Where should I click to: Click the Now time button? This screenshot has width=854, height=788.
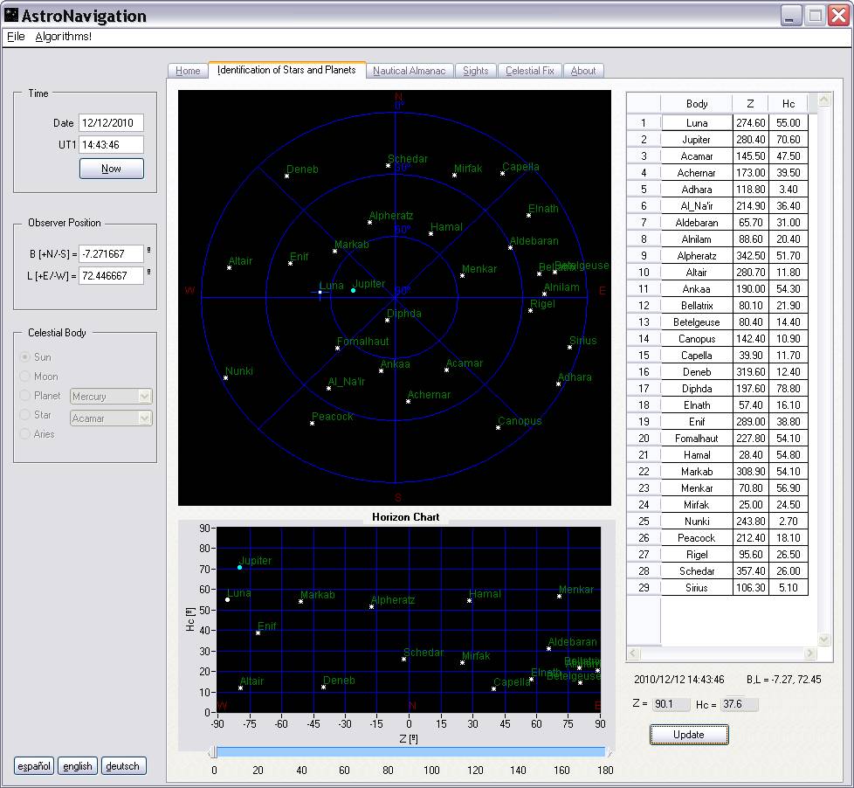click(x=111, y=169)
